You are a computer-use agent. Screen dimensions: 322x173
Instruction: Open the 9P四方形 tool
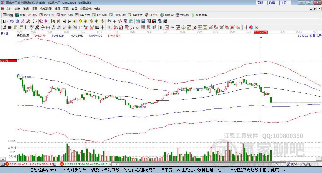coord(65,15)
